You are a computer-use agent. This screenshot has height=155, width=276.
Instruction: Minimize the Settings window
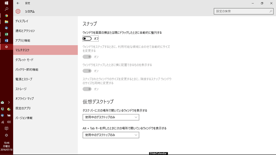[253, 3]
